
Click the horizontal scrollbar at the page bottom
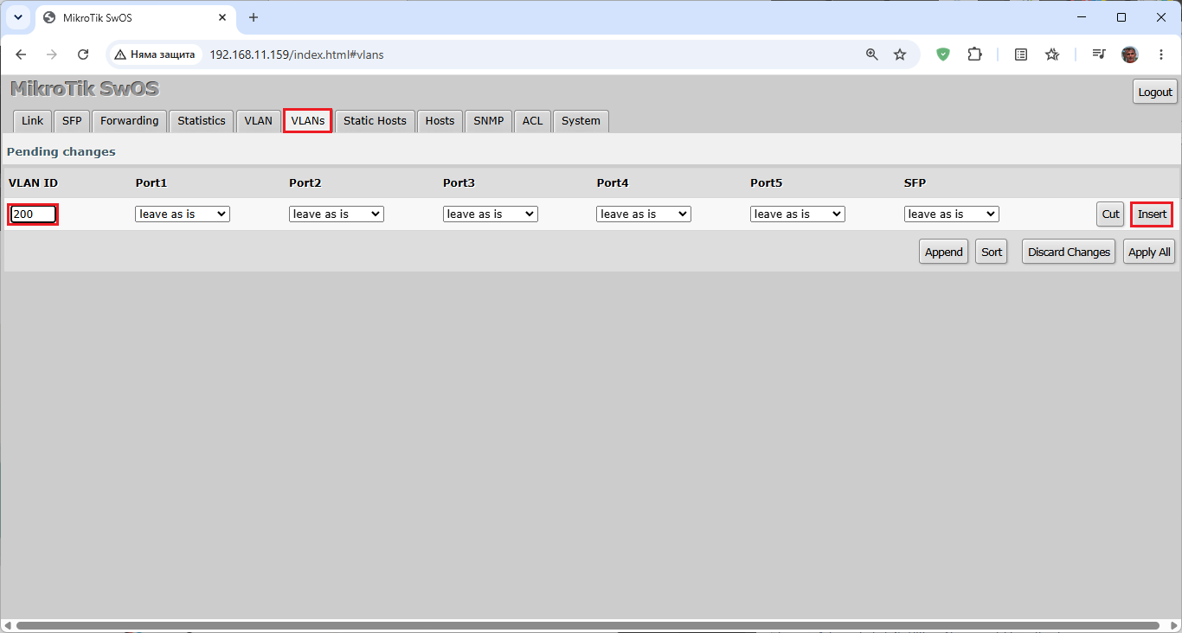coord(588,625)
